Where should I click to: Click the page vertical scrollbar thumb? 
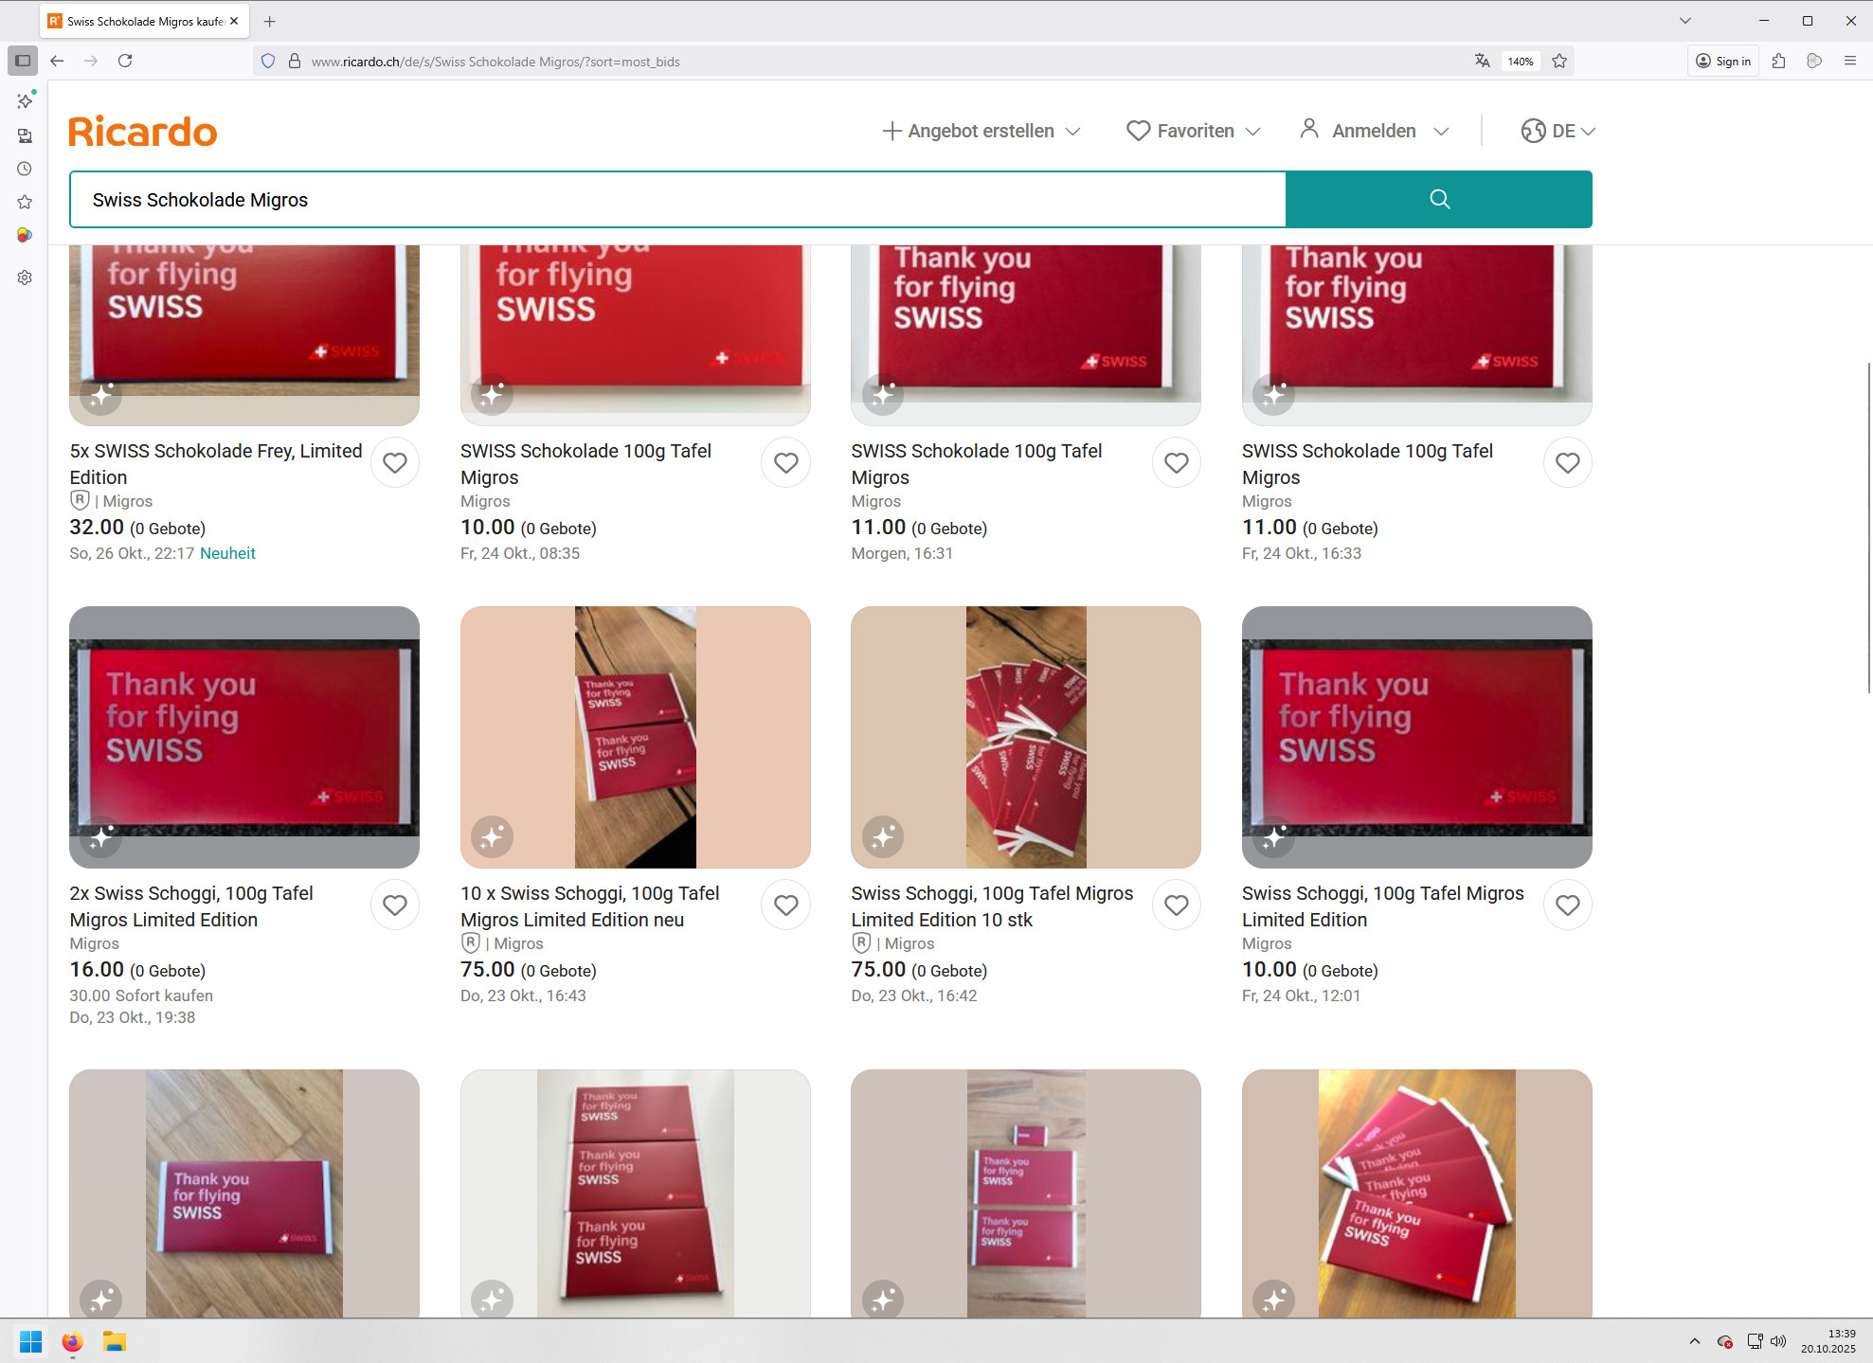click(1867, 527)
